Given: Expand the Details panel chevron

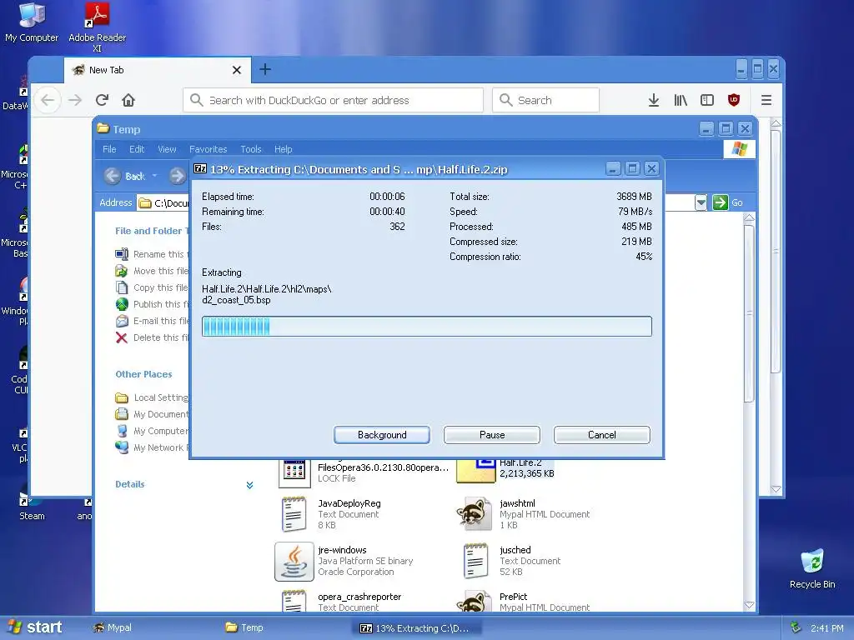Looking at the screenshot, I should click(x=249, y=485).
